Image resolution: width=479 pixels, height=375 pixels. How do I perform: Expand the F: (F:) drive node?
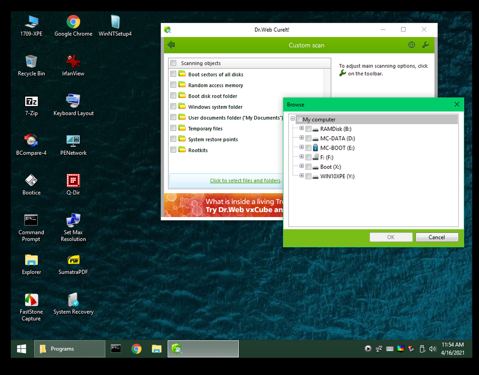[302, 157]
